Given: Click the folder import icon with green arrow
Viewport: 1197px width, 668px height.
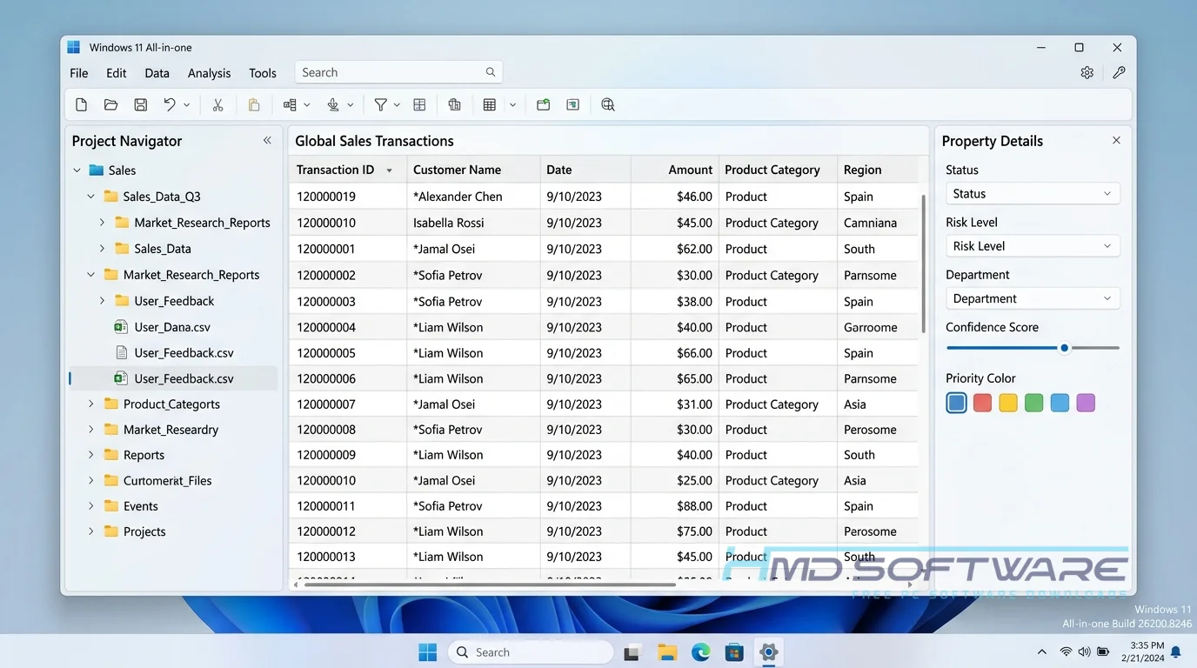Looking at the screenshot, I should pos(543,104).
